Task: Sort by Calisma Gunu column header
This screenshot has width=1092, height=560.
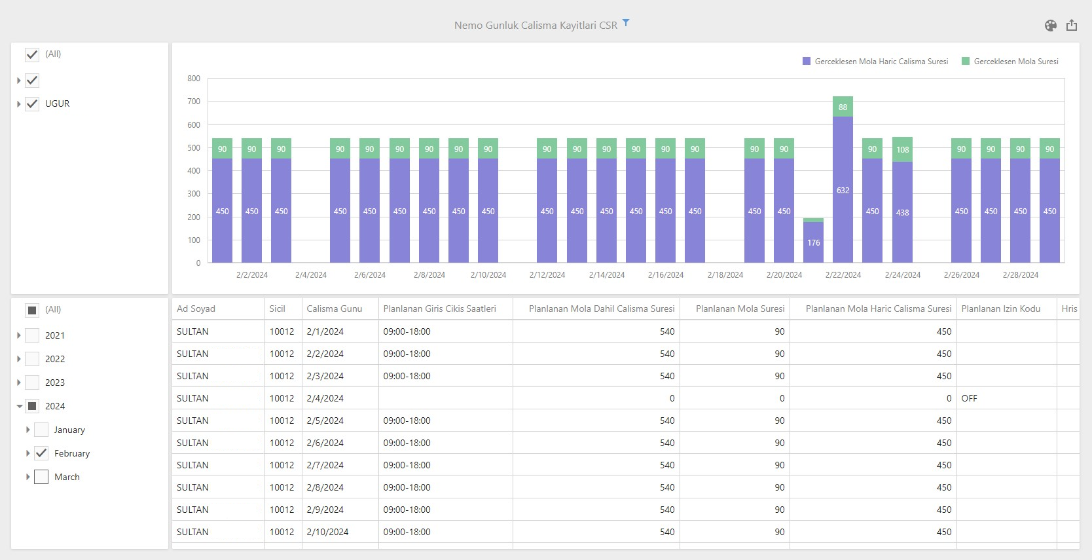Action: click(340, 308)
